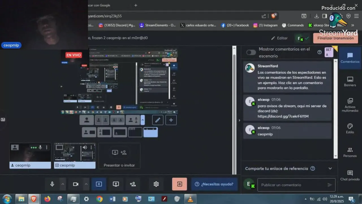Select the person-beside-screen layout
The width and height of the screenshot is (362, 204).
89,132
